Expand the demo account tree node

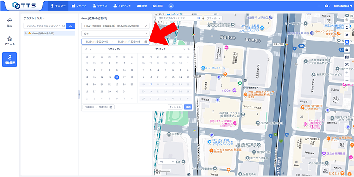[26, 33]
